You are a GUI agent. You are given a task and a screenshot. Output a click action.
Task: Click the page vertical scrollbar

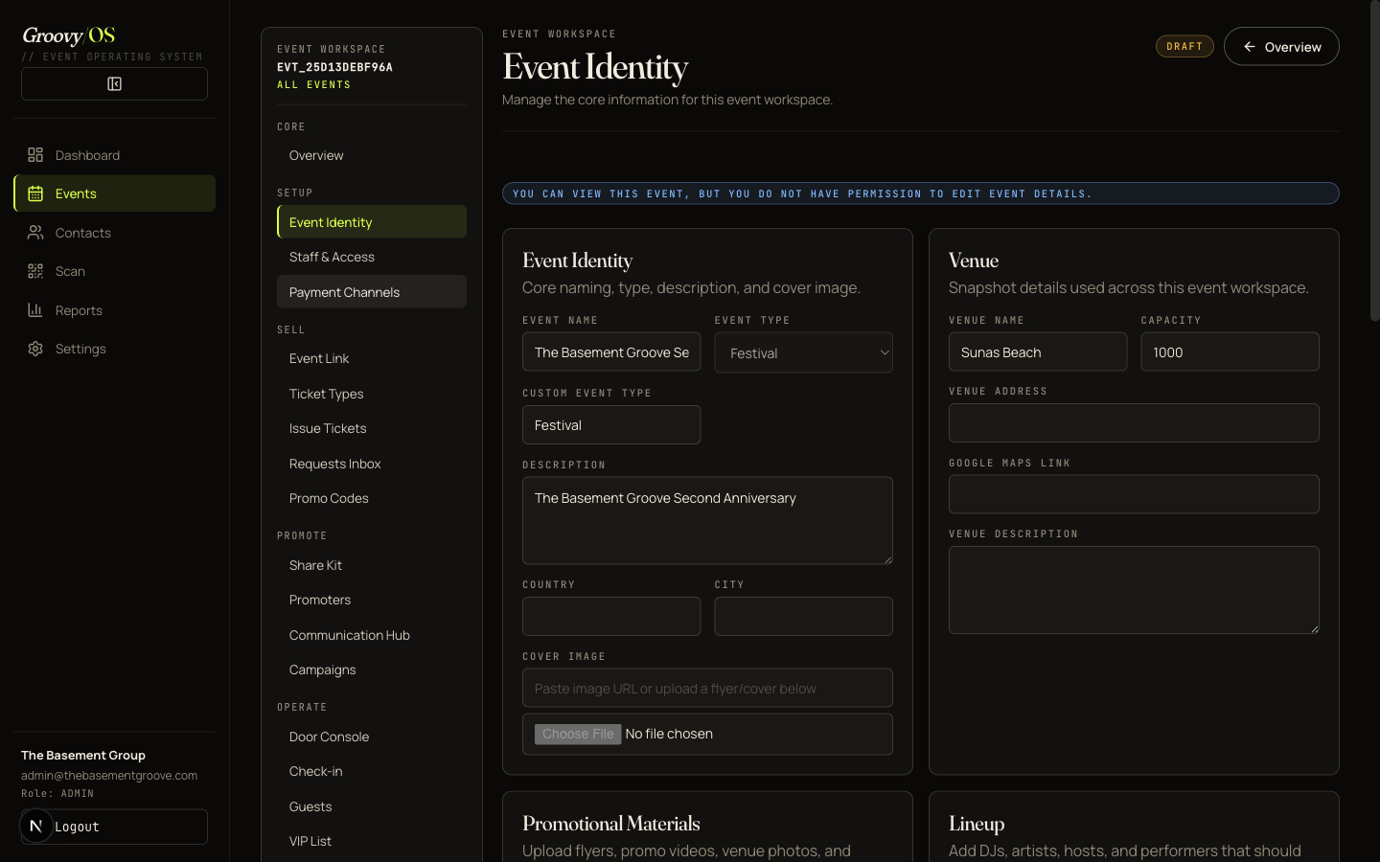click(1374, 163)
